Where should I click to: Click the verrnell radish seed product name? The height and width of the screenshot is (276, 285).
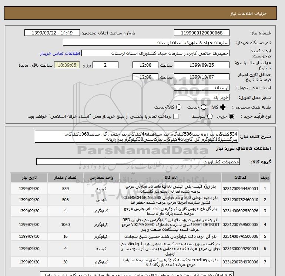click(x=171, y=262)
